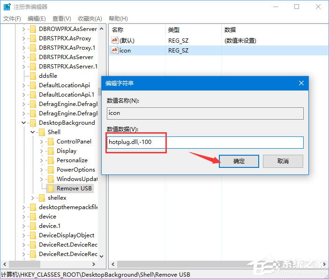This screenshot has width=329, height=279.
Task: Select the (默认) value name
Action: [127, 40]
